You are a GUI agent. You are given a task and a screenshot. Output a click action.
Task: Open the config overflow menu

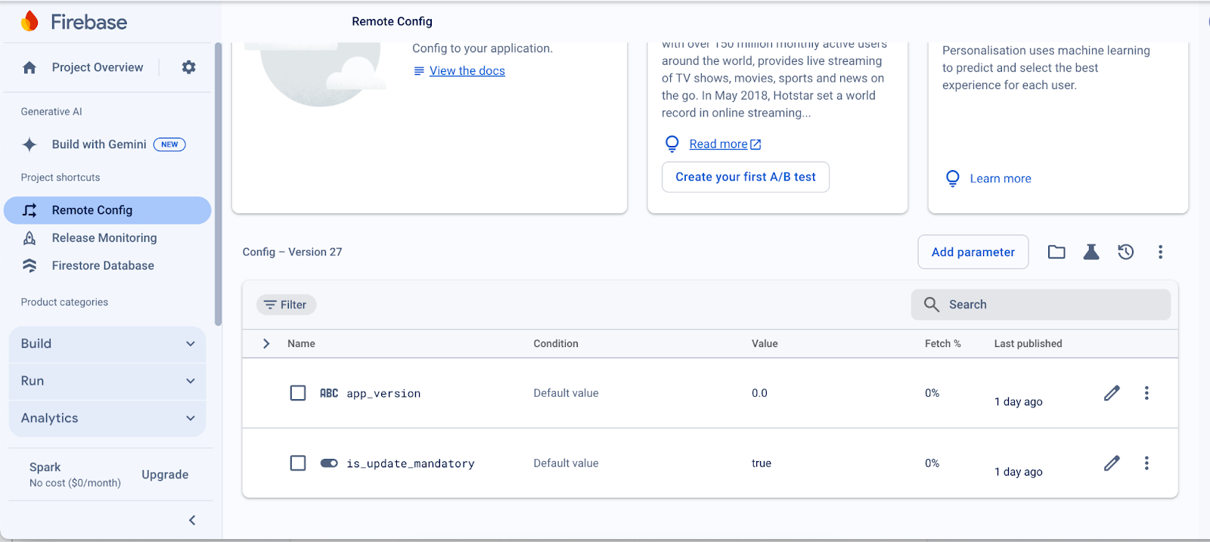click(x=1161, y=252)
